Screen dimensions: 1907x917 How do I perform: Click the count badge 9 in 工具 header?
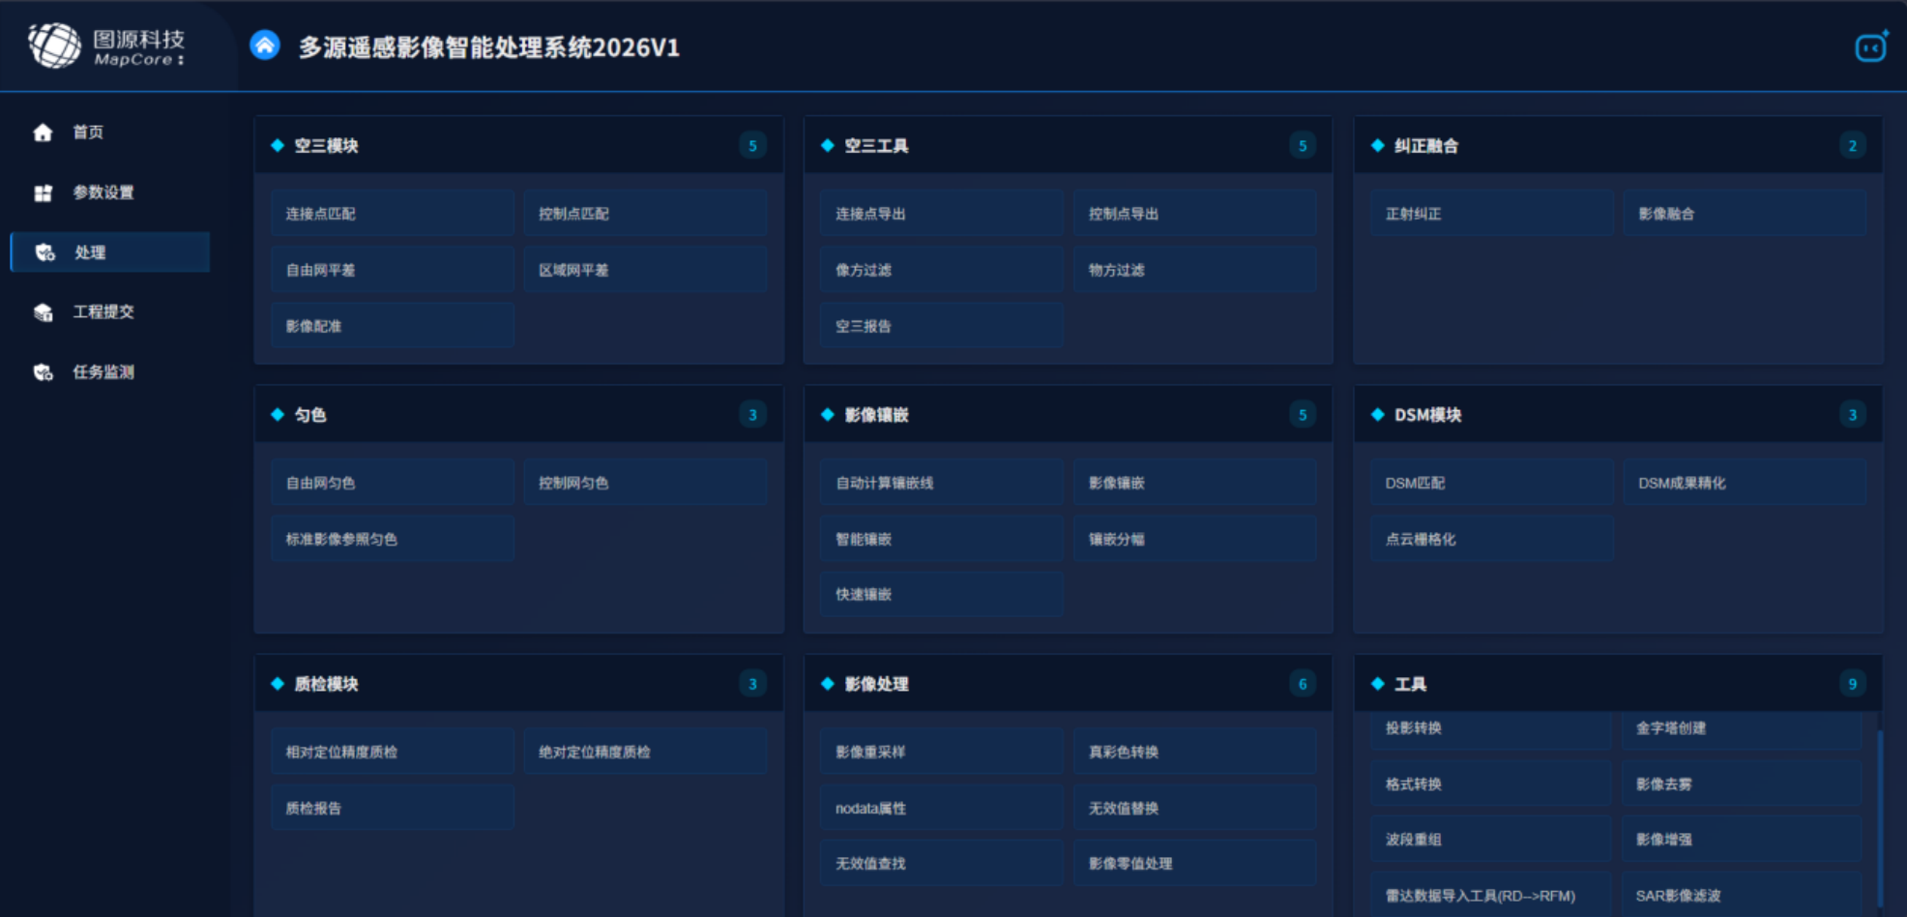coord(1852,684)
